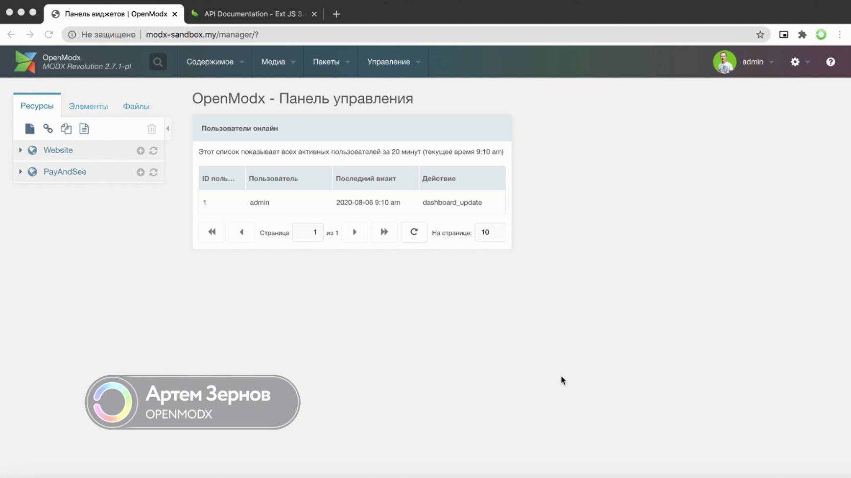Click the admin avatar picture

coord(725,62)
